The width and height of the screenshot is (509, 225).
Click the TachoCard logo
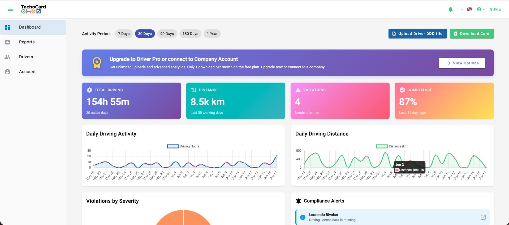click(33, 9)
